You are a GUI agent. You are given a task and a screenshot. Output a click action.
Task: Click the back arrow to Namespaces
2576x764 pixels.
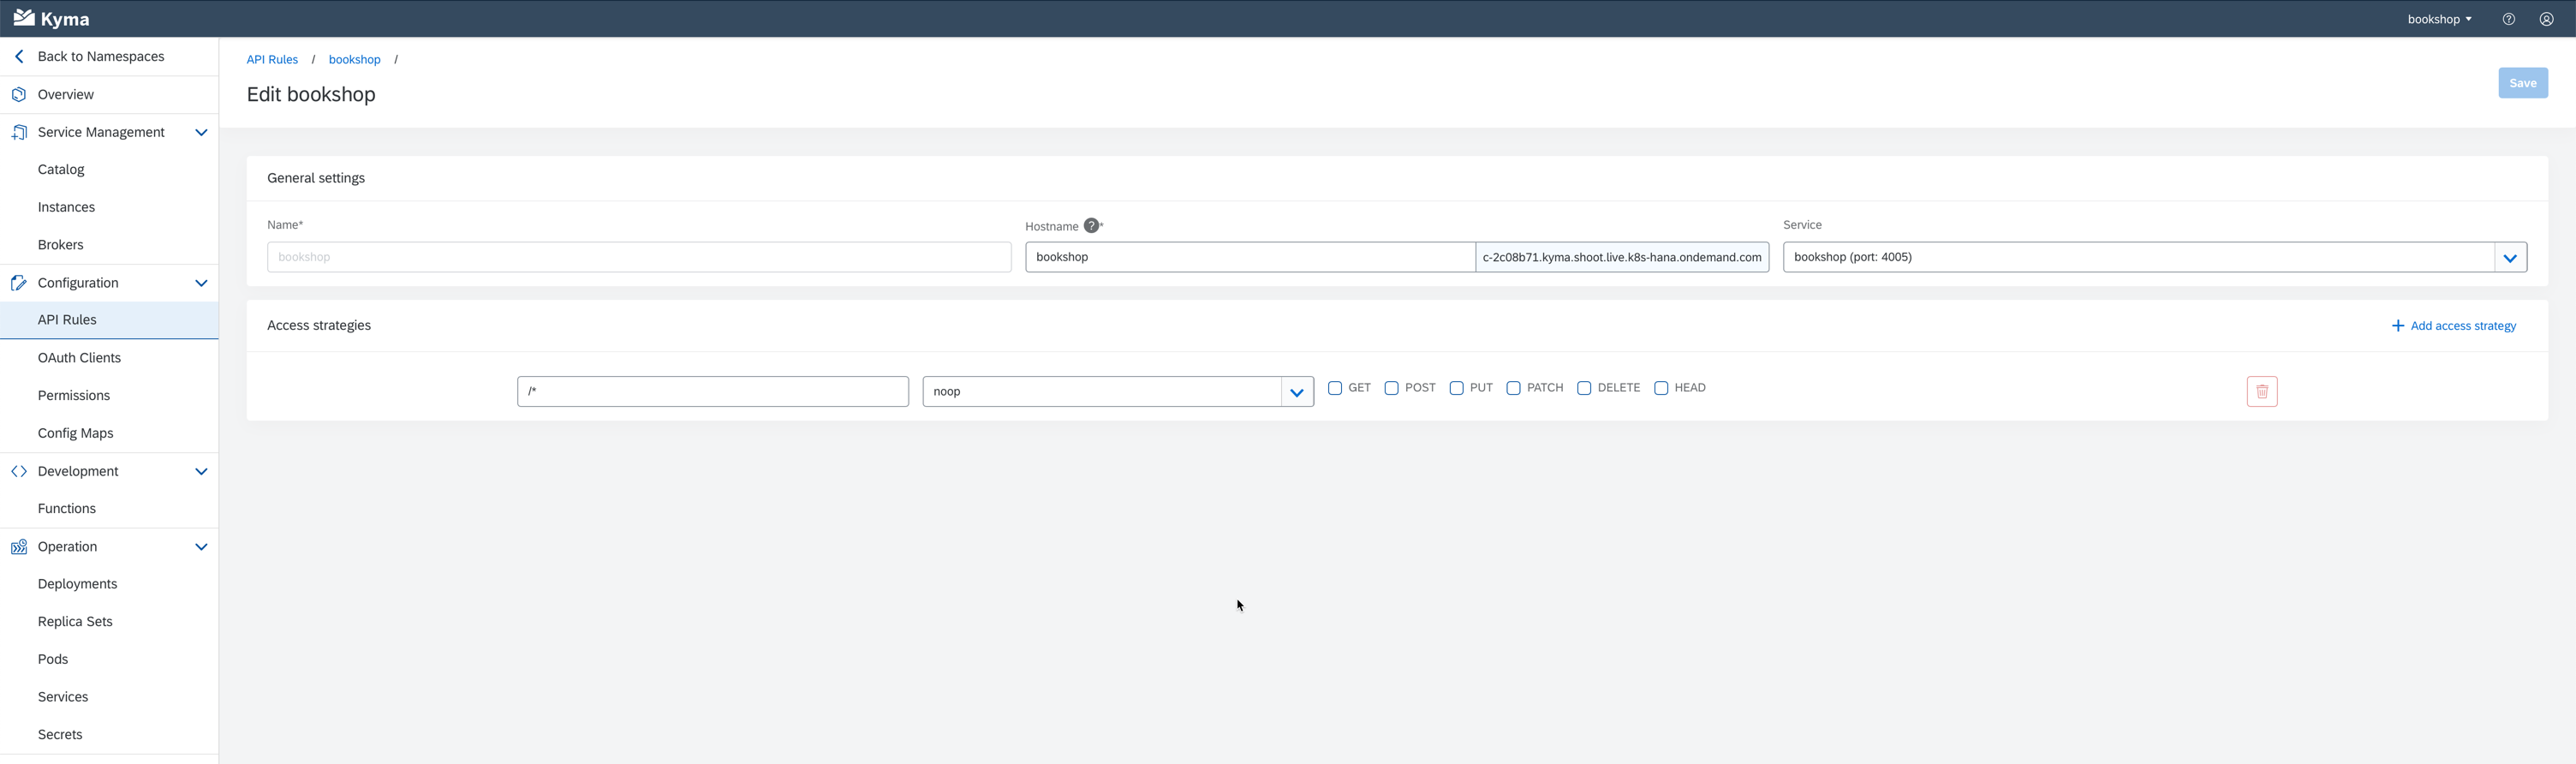(19, 56)
